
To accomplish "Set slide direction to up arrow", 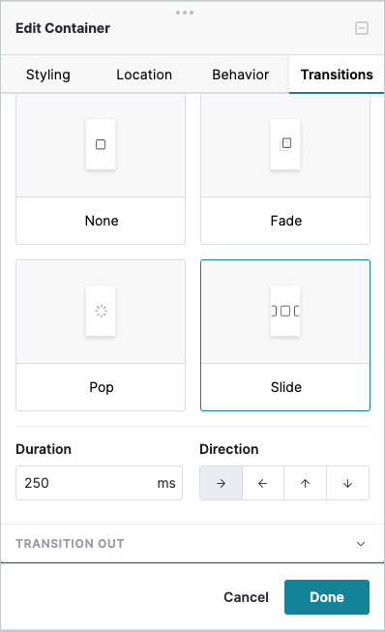I will pyautogui.click(x=306, y=483).
